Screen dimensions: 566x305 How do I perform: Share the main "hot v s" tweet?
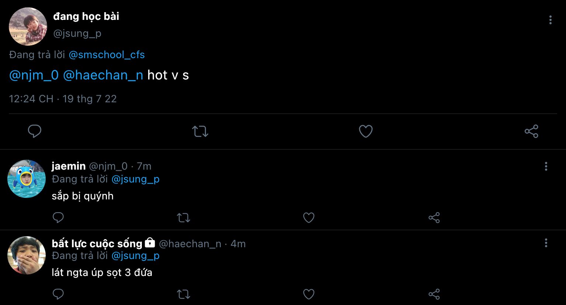point(531,131)
